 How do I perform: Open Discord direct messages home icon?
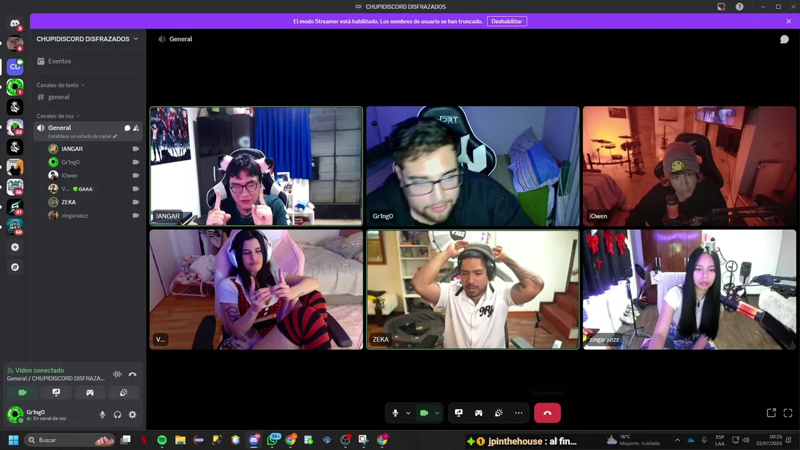point(15,24)
